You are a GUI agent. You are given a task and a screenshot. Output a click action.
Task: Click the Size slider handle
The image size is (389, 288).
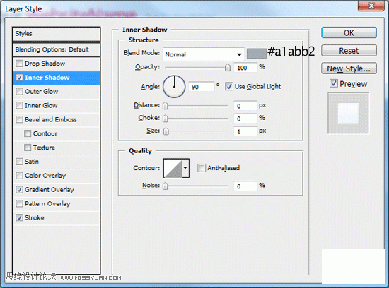166,131
